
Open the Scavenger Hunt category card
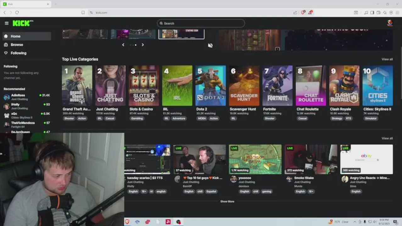pos(244,85)
